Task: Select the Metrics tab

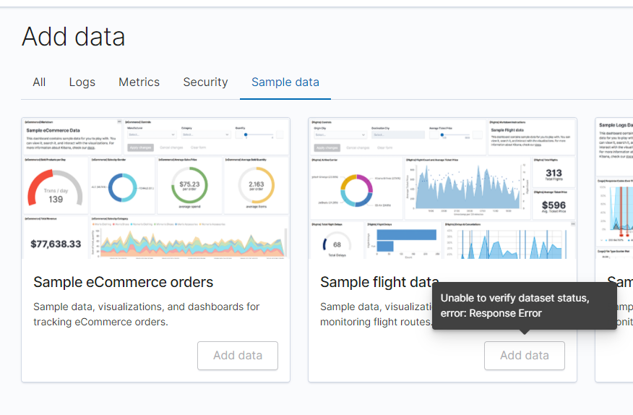Action: 139,82
